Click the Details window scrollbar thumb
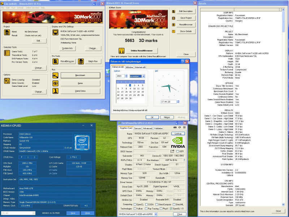This screenshot has width=289, height=217. click(284, 22)
